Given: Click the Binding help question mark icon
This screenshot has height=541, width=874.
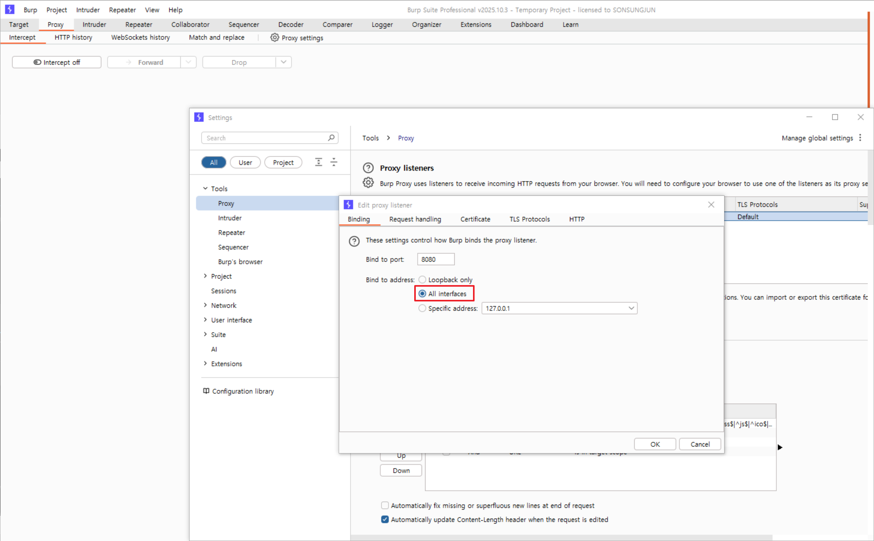Looking at the screenshot, I should point(354,241).
